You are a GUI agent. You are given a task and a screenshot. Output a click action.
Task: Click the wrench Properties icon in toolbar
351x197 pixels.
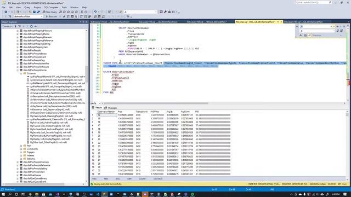pyautogui.click(x=165, y=12)
